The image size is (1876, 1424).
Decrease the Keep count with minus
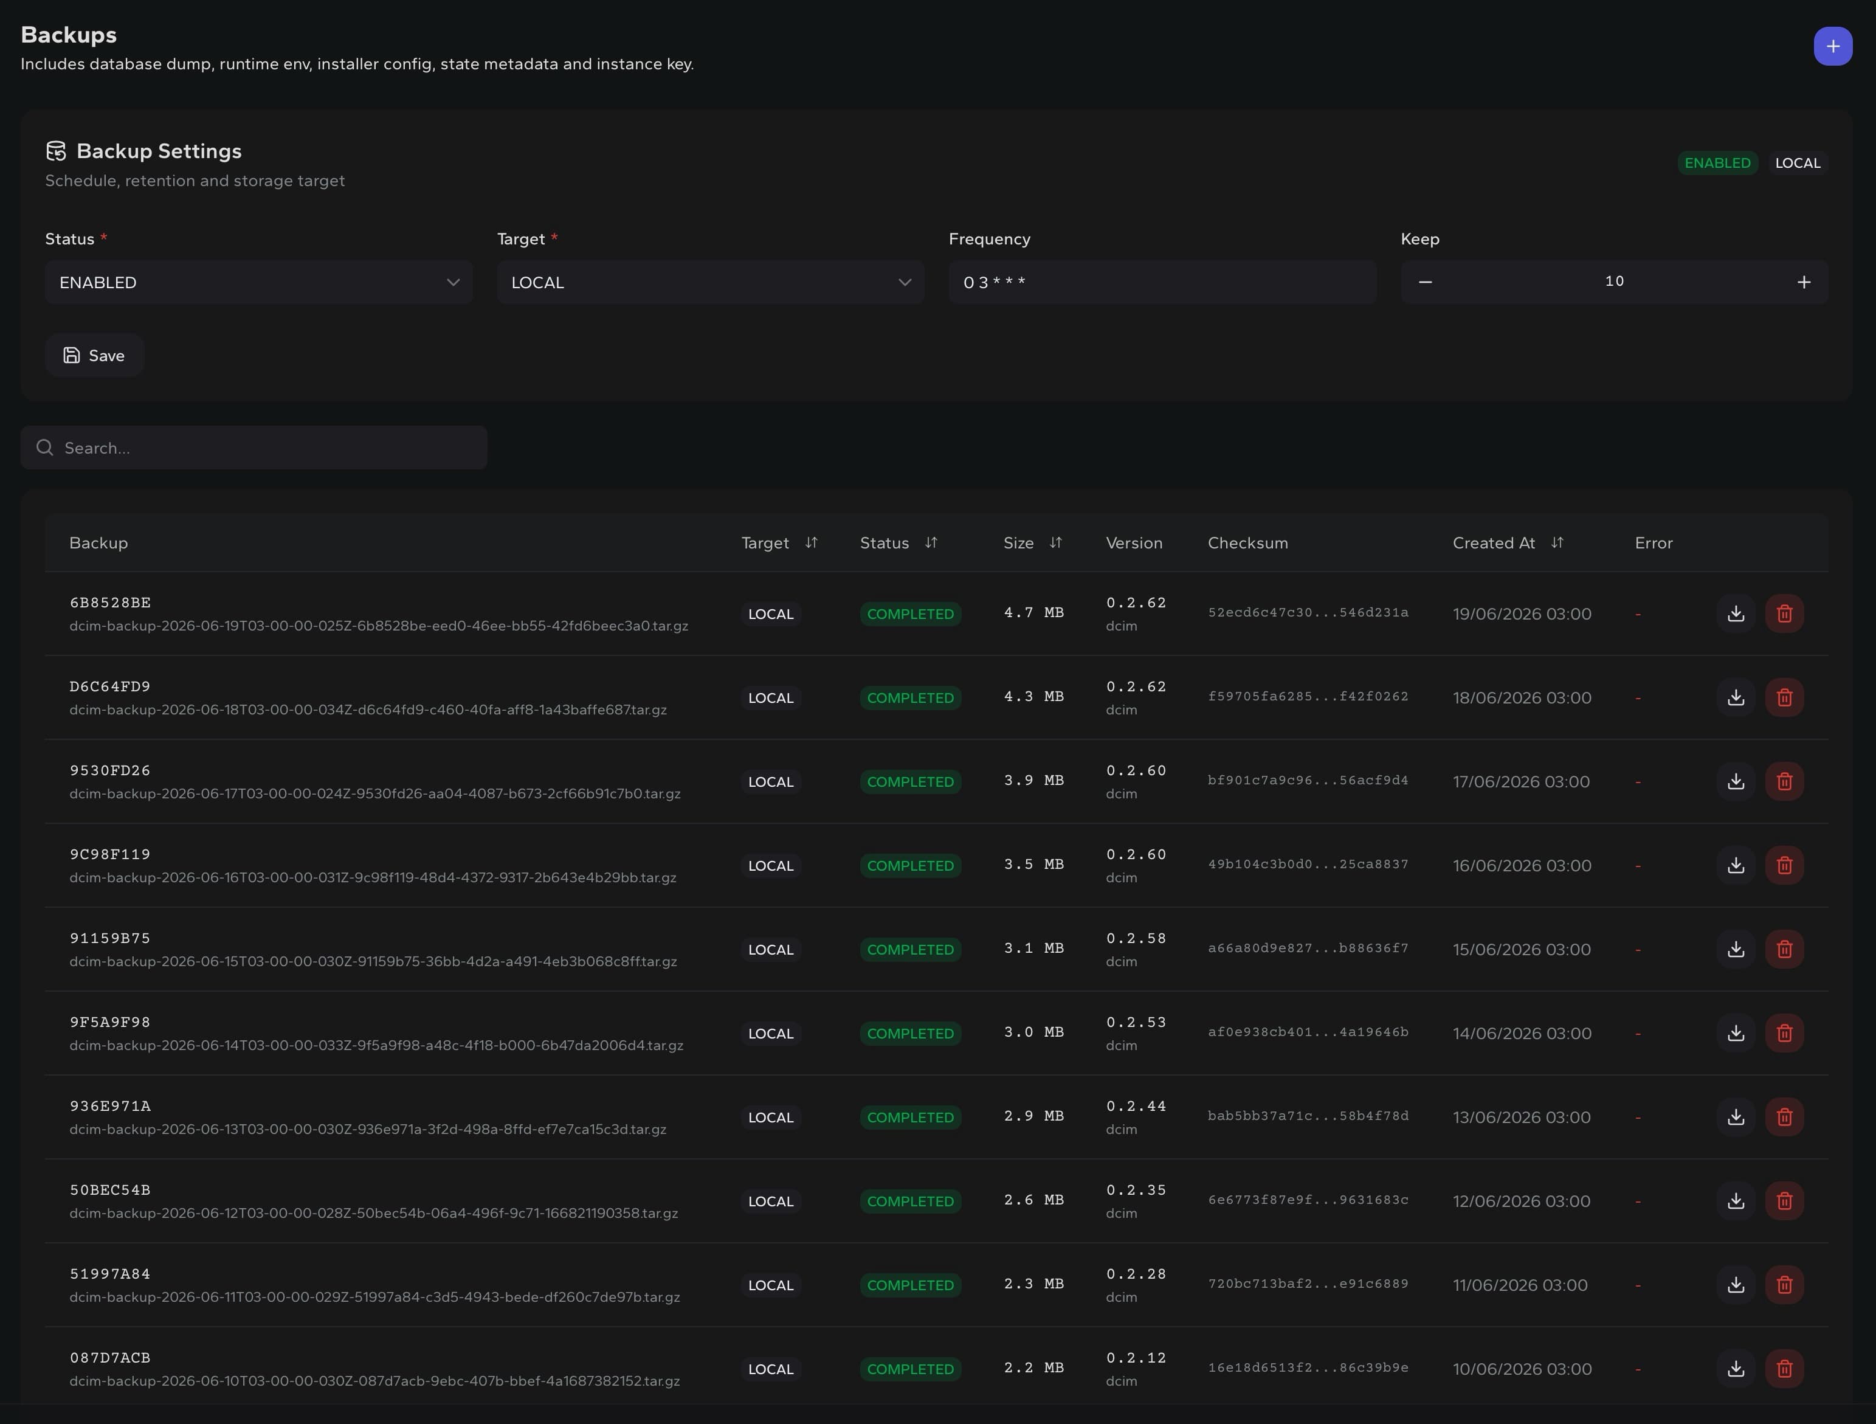1426,282
